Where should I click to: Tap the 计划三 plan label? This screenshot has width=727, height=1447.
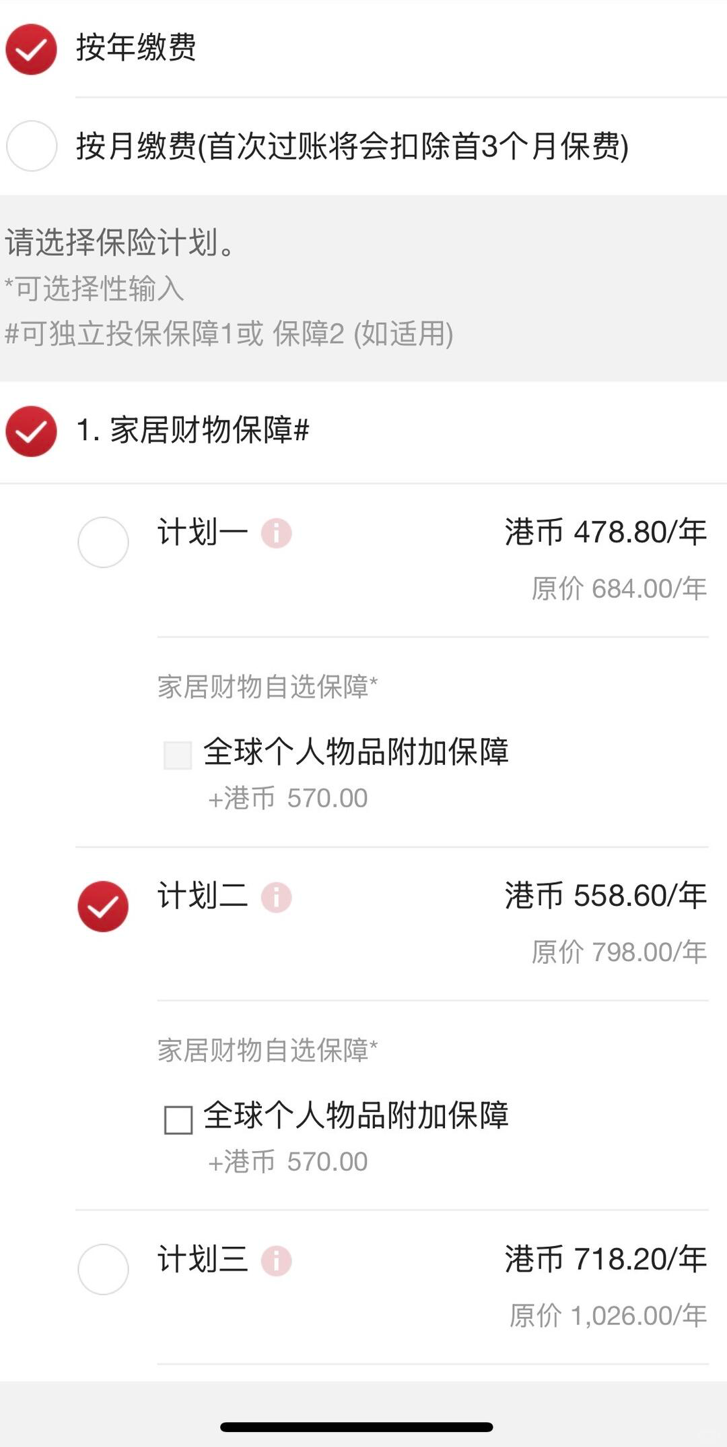pyautogui.click(x=202, y=1260)
